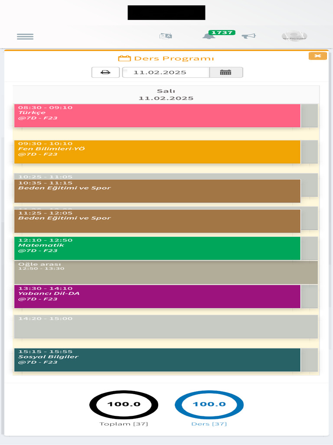
Task: Open the profile picture menu
Action: point(294,37)
